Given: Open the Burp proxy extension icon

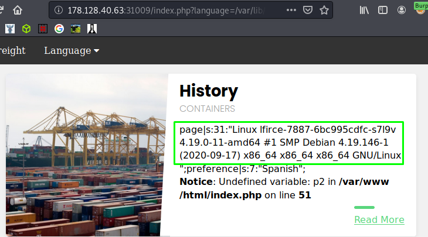Looking at the screenshot, I should click(x=420, y=9).
